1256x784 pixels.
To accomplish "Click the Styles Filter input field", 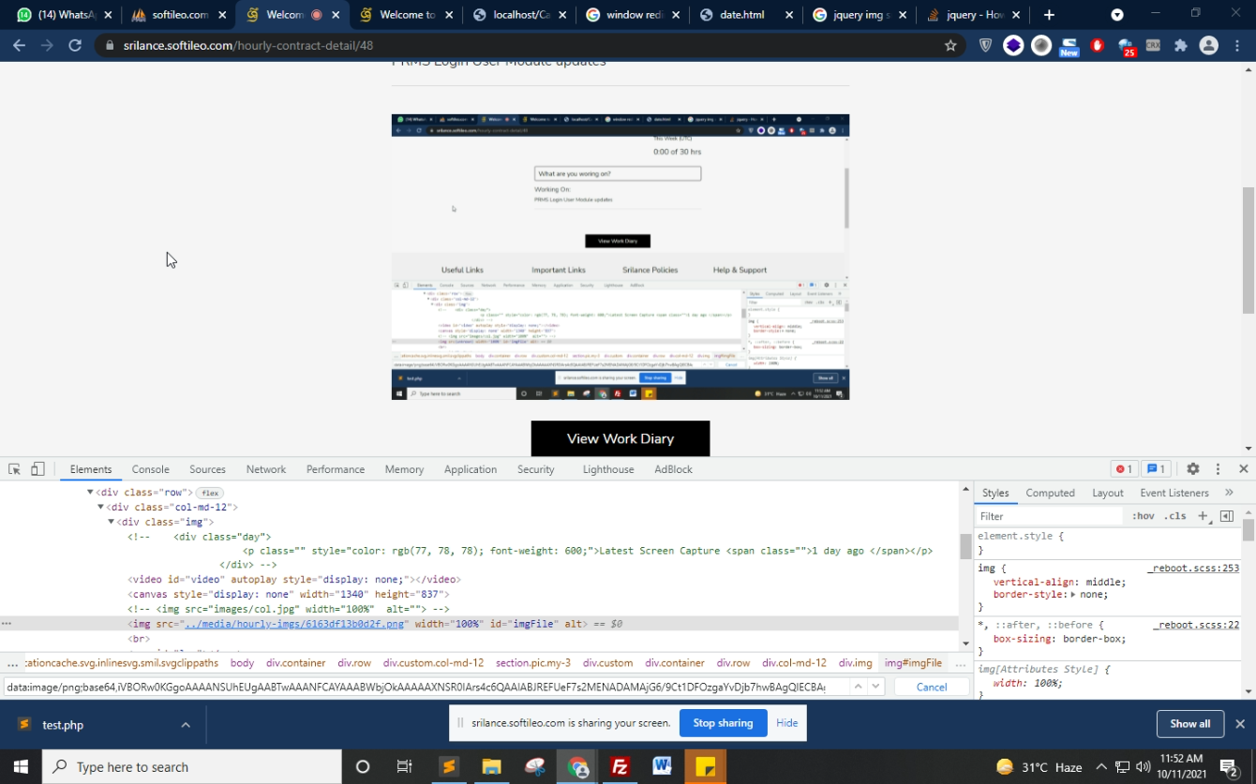I will 1048,516.
